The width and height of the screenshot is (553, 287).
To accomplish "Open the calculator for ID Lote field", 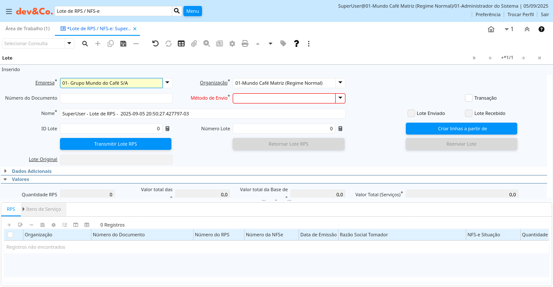I will [168, 129].
